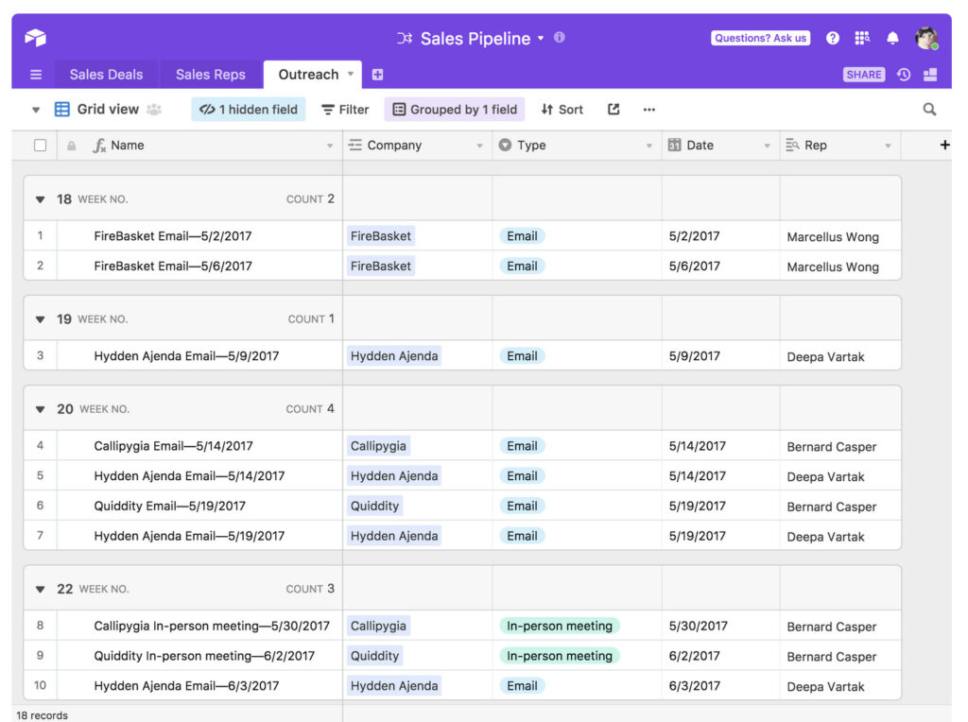The image size is (968, 722).
Task: Click the Email type tag in row 2
Action: tap(522, 266)
